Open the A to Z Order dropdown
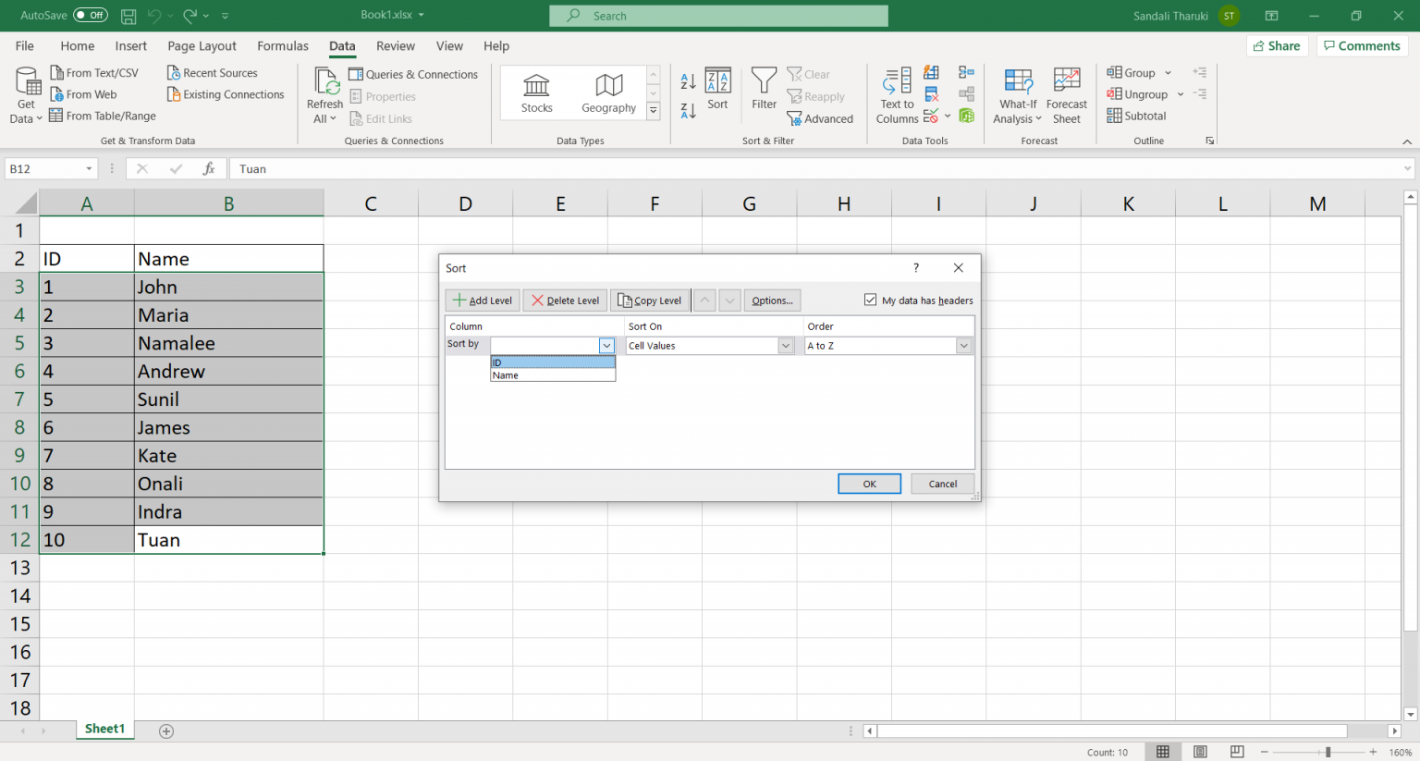This screenshot has height=761, width=1420. coord(963,345)
